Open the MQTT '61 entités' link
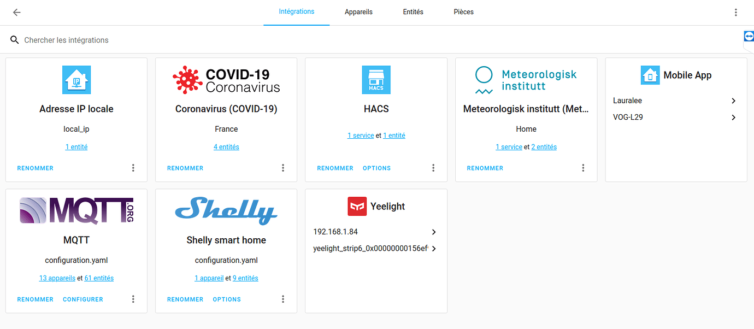This screenshot has height=329, width=754. (x=99, y=278)
